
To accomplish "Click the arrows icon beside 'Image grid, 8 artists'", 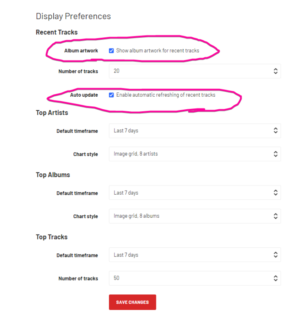I will click(276, 154).
